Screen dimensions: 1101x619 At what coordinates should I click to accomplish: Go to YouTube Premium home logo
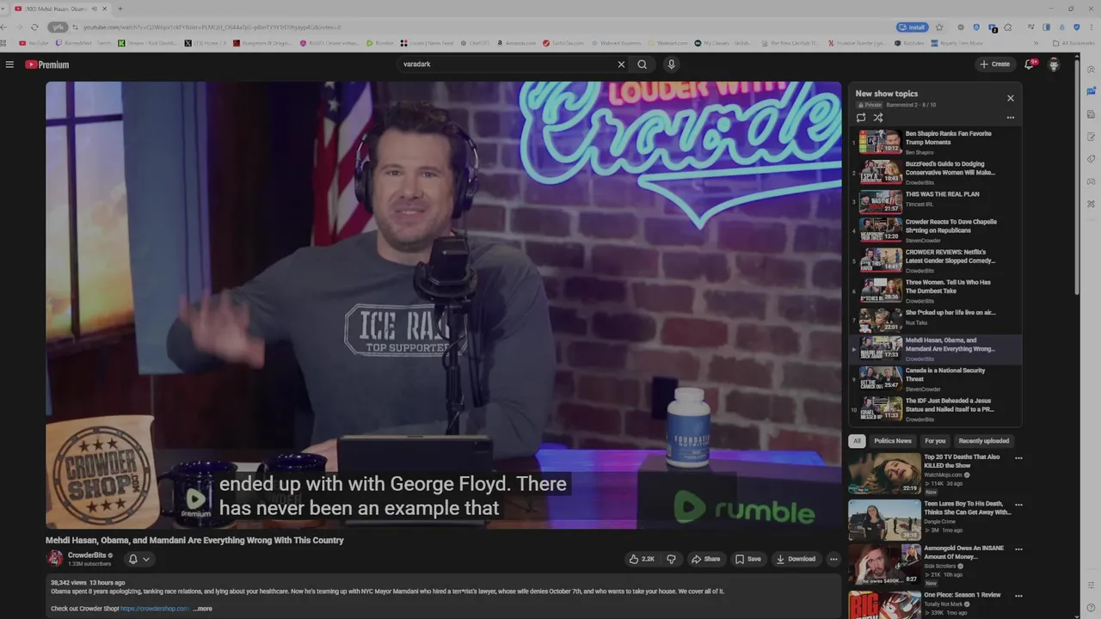tap(46, 64)
